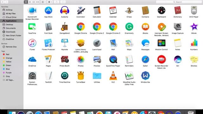Select Time Machine icon
Screen dimensions: 203x114
[64, 76]
